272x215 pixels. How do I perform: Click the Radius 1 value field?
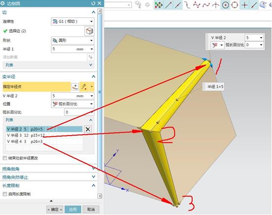point(72,49)
